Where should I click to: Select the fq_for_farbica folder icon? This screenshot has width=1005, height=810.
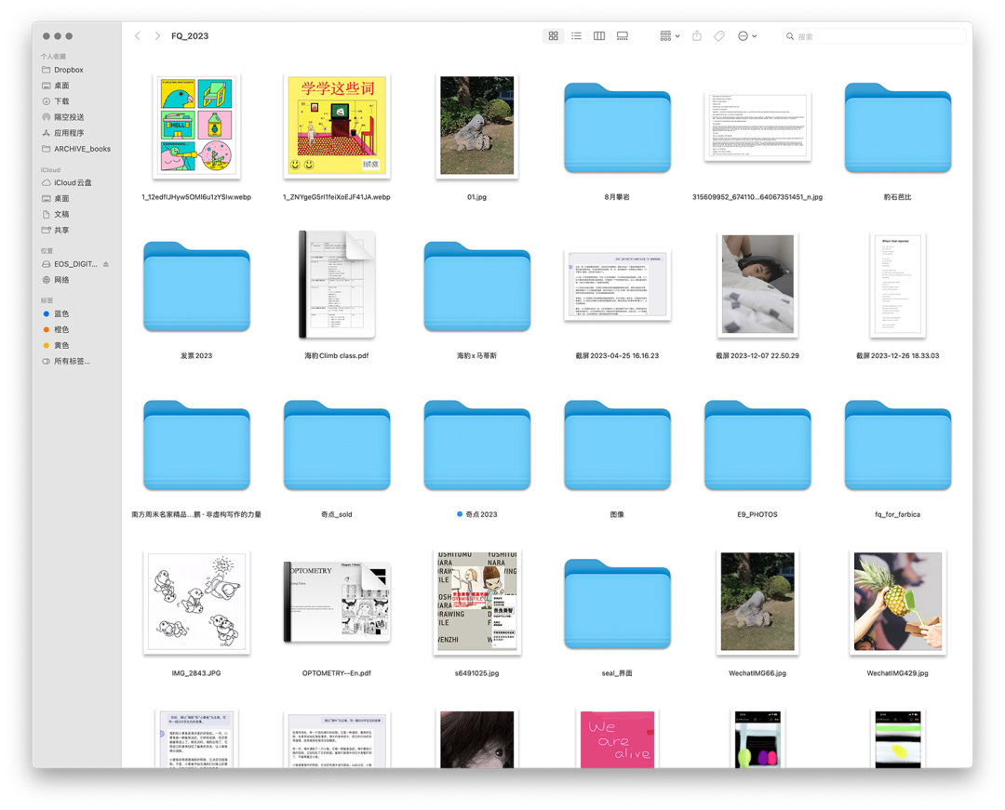coord(897,445)
